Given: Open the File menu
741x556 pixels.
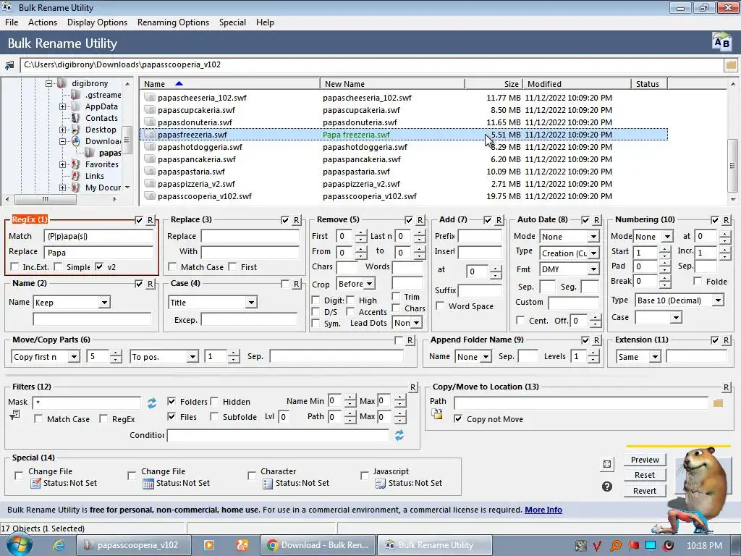Looking at the screenshot, I should tap(12, 22).
